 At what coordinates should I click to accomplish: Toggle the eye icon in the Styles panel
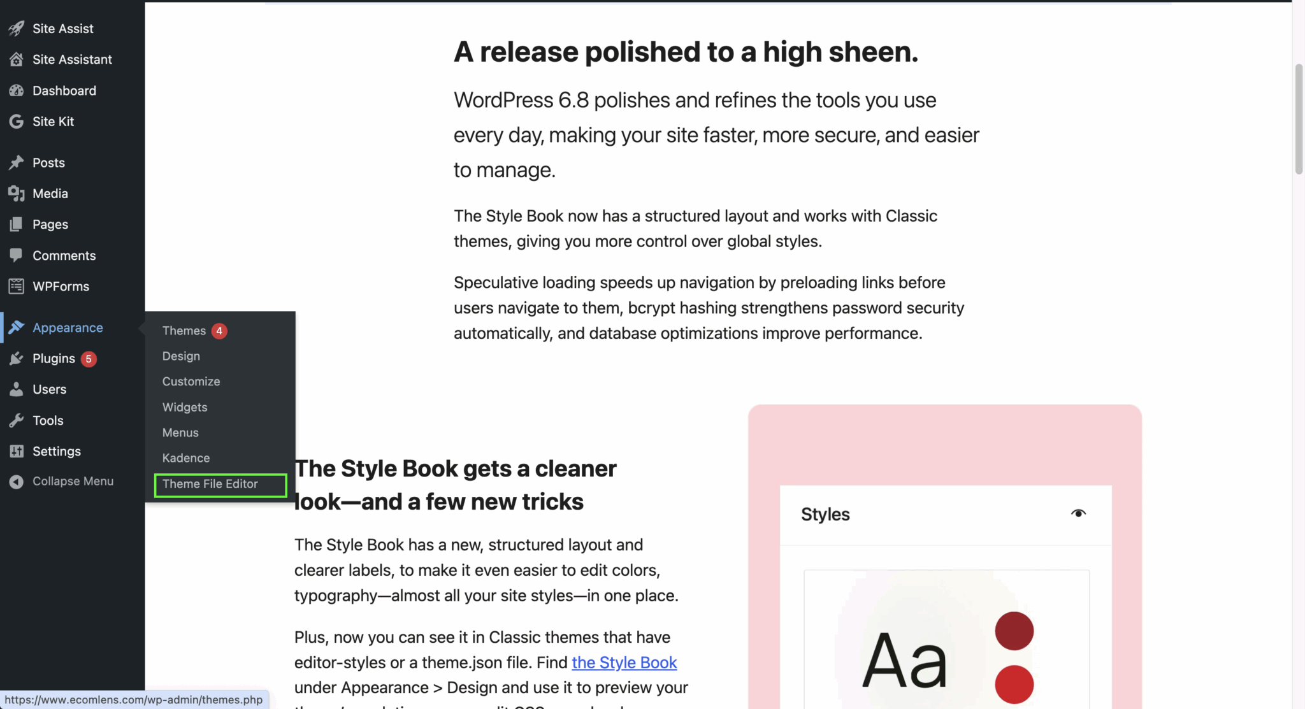pyautogui.click(x=1079, y=513)
